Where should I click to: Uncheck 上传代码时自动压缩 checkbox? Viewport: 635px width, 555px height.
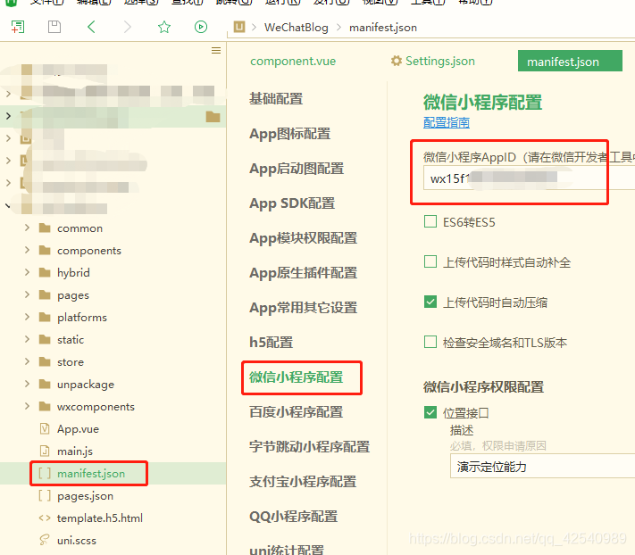[430, 302]
